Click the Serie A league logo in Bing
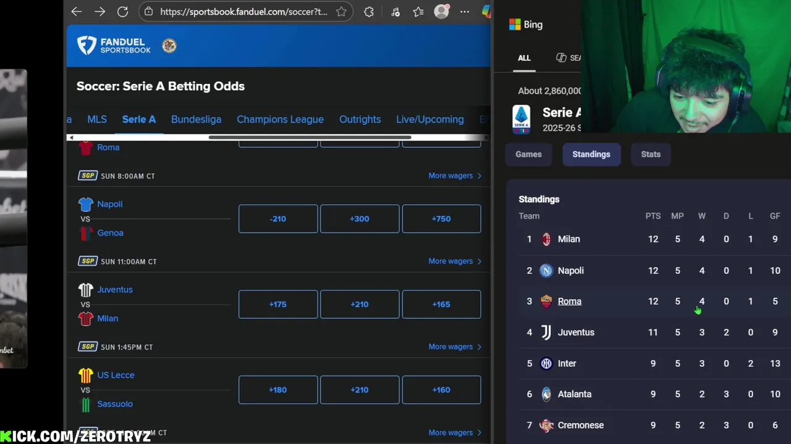The width and height of the screenshot is (791, 444). click(522, 119)
